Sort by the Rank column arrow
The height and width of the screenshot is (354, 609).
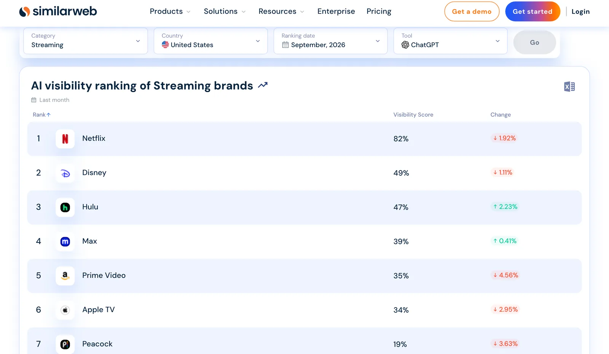point(48,115)
